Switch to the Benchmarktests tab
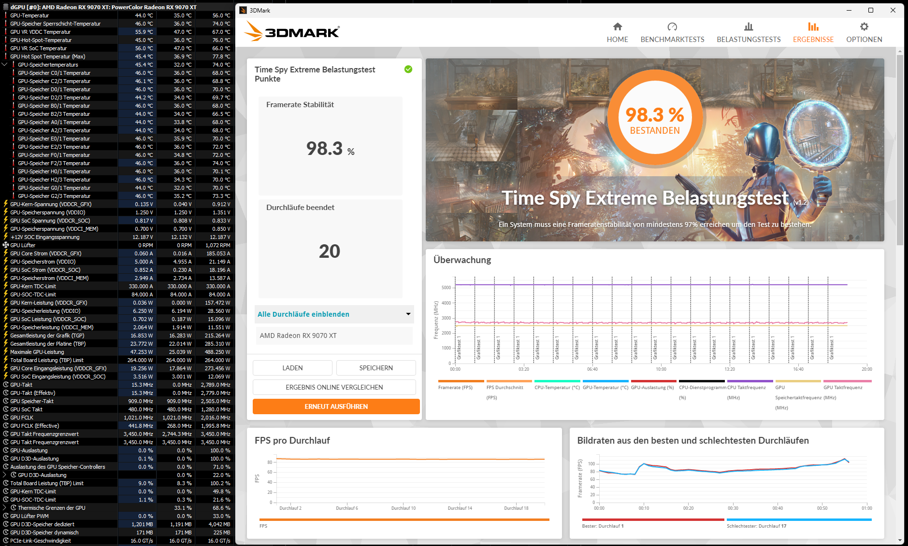The height and width of the screenshot is (546, 908). (672, 32)
